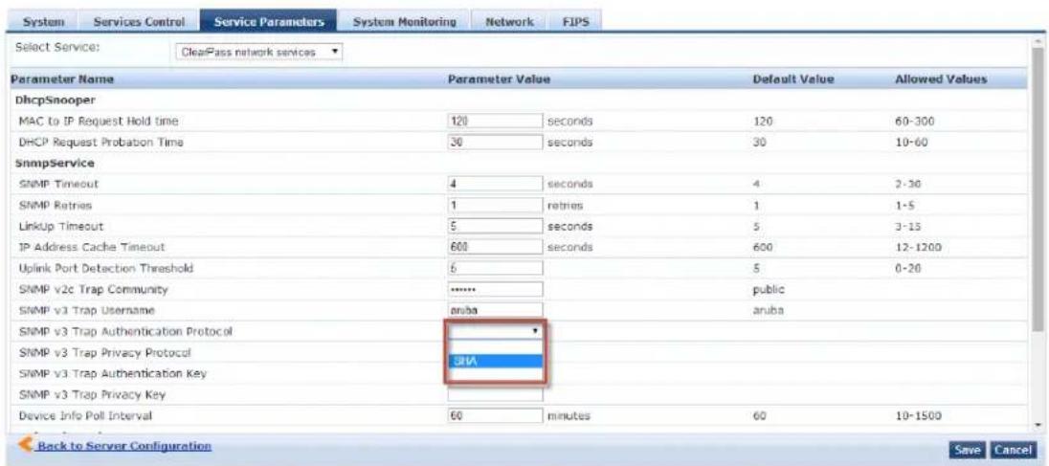Screen dimensions: 1049x466
Task: Open the Select Service dropdown
Action: pos(258,52)
